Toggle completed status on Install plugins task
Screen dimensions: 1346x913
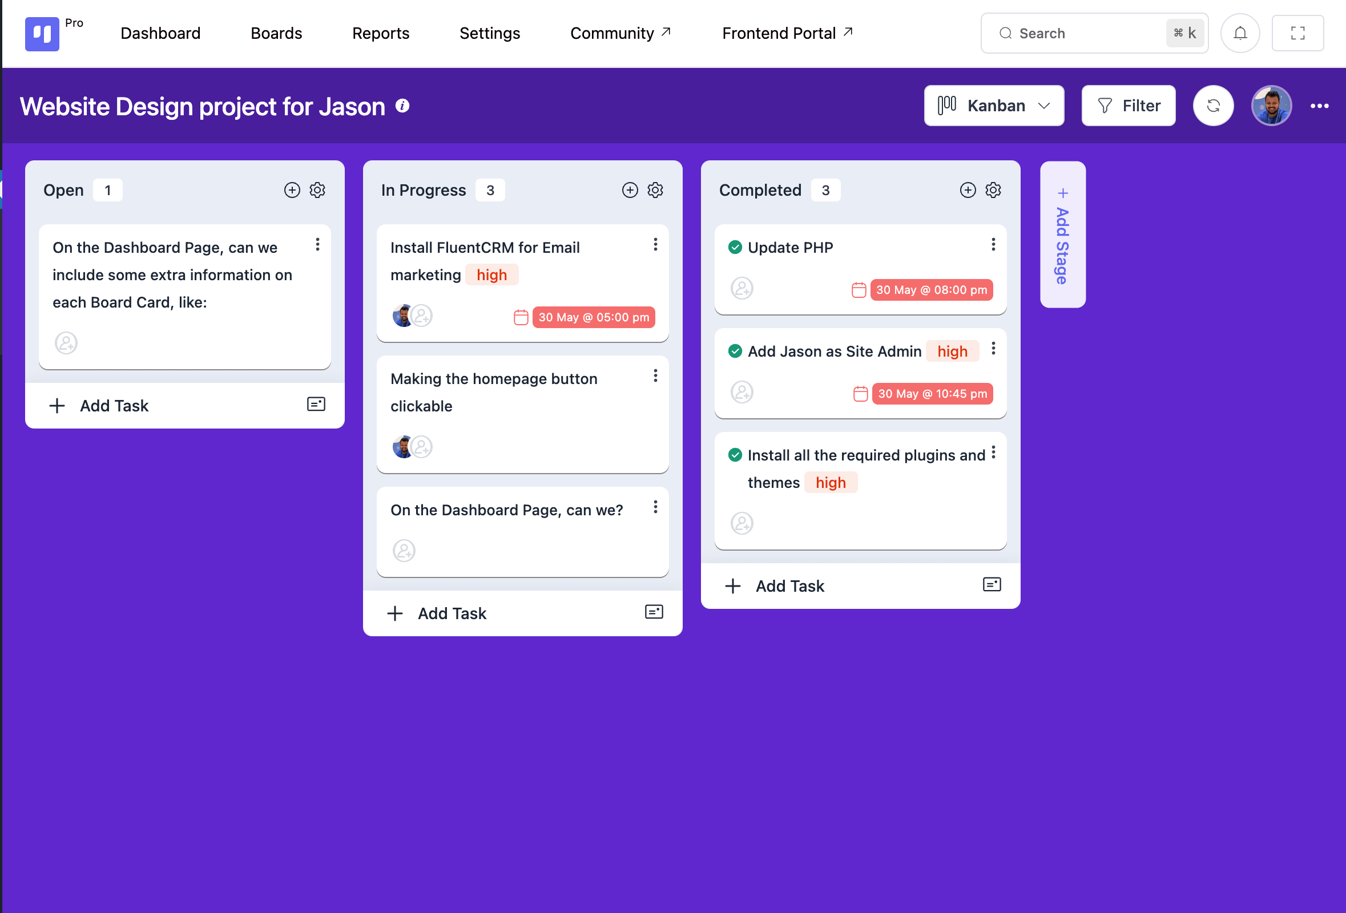736,454
